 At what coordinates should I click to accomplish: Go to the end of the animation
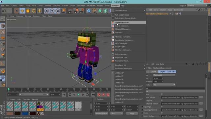[x=93, y=95]
